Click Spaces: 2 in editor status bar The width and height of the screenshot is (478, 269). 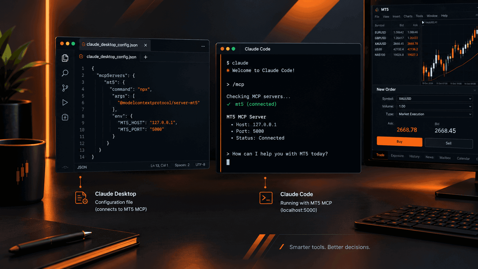tap(182, 165)
